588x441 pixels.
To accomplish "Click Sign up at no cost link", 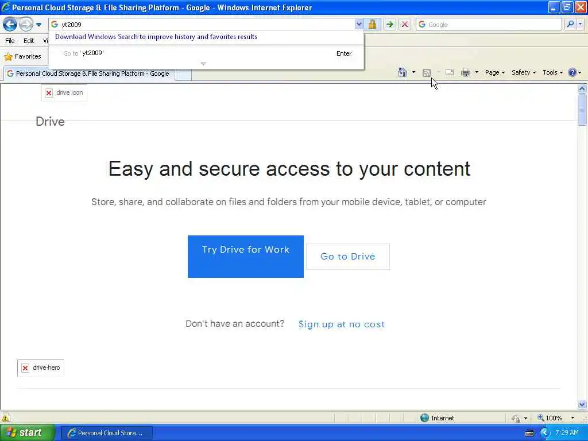I will click(342, 324).
